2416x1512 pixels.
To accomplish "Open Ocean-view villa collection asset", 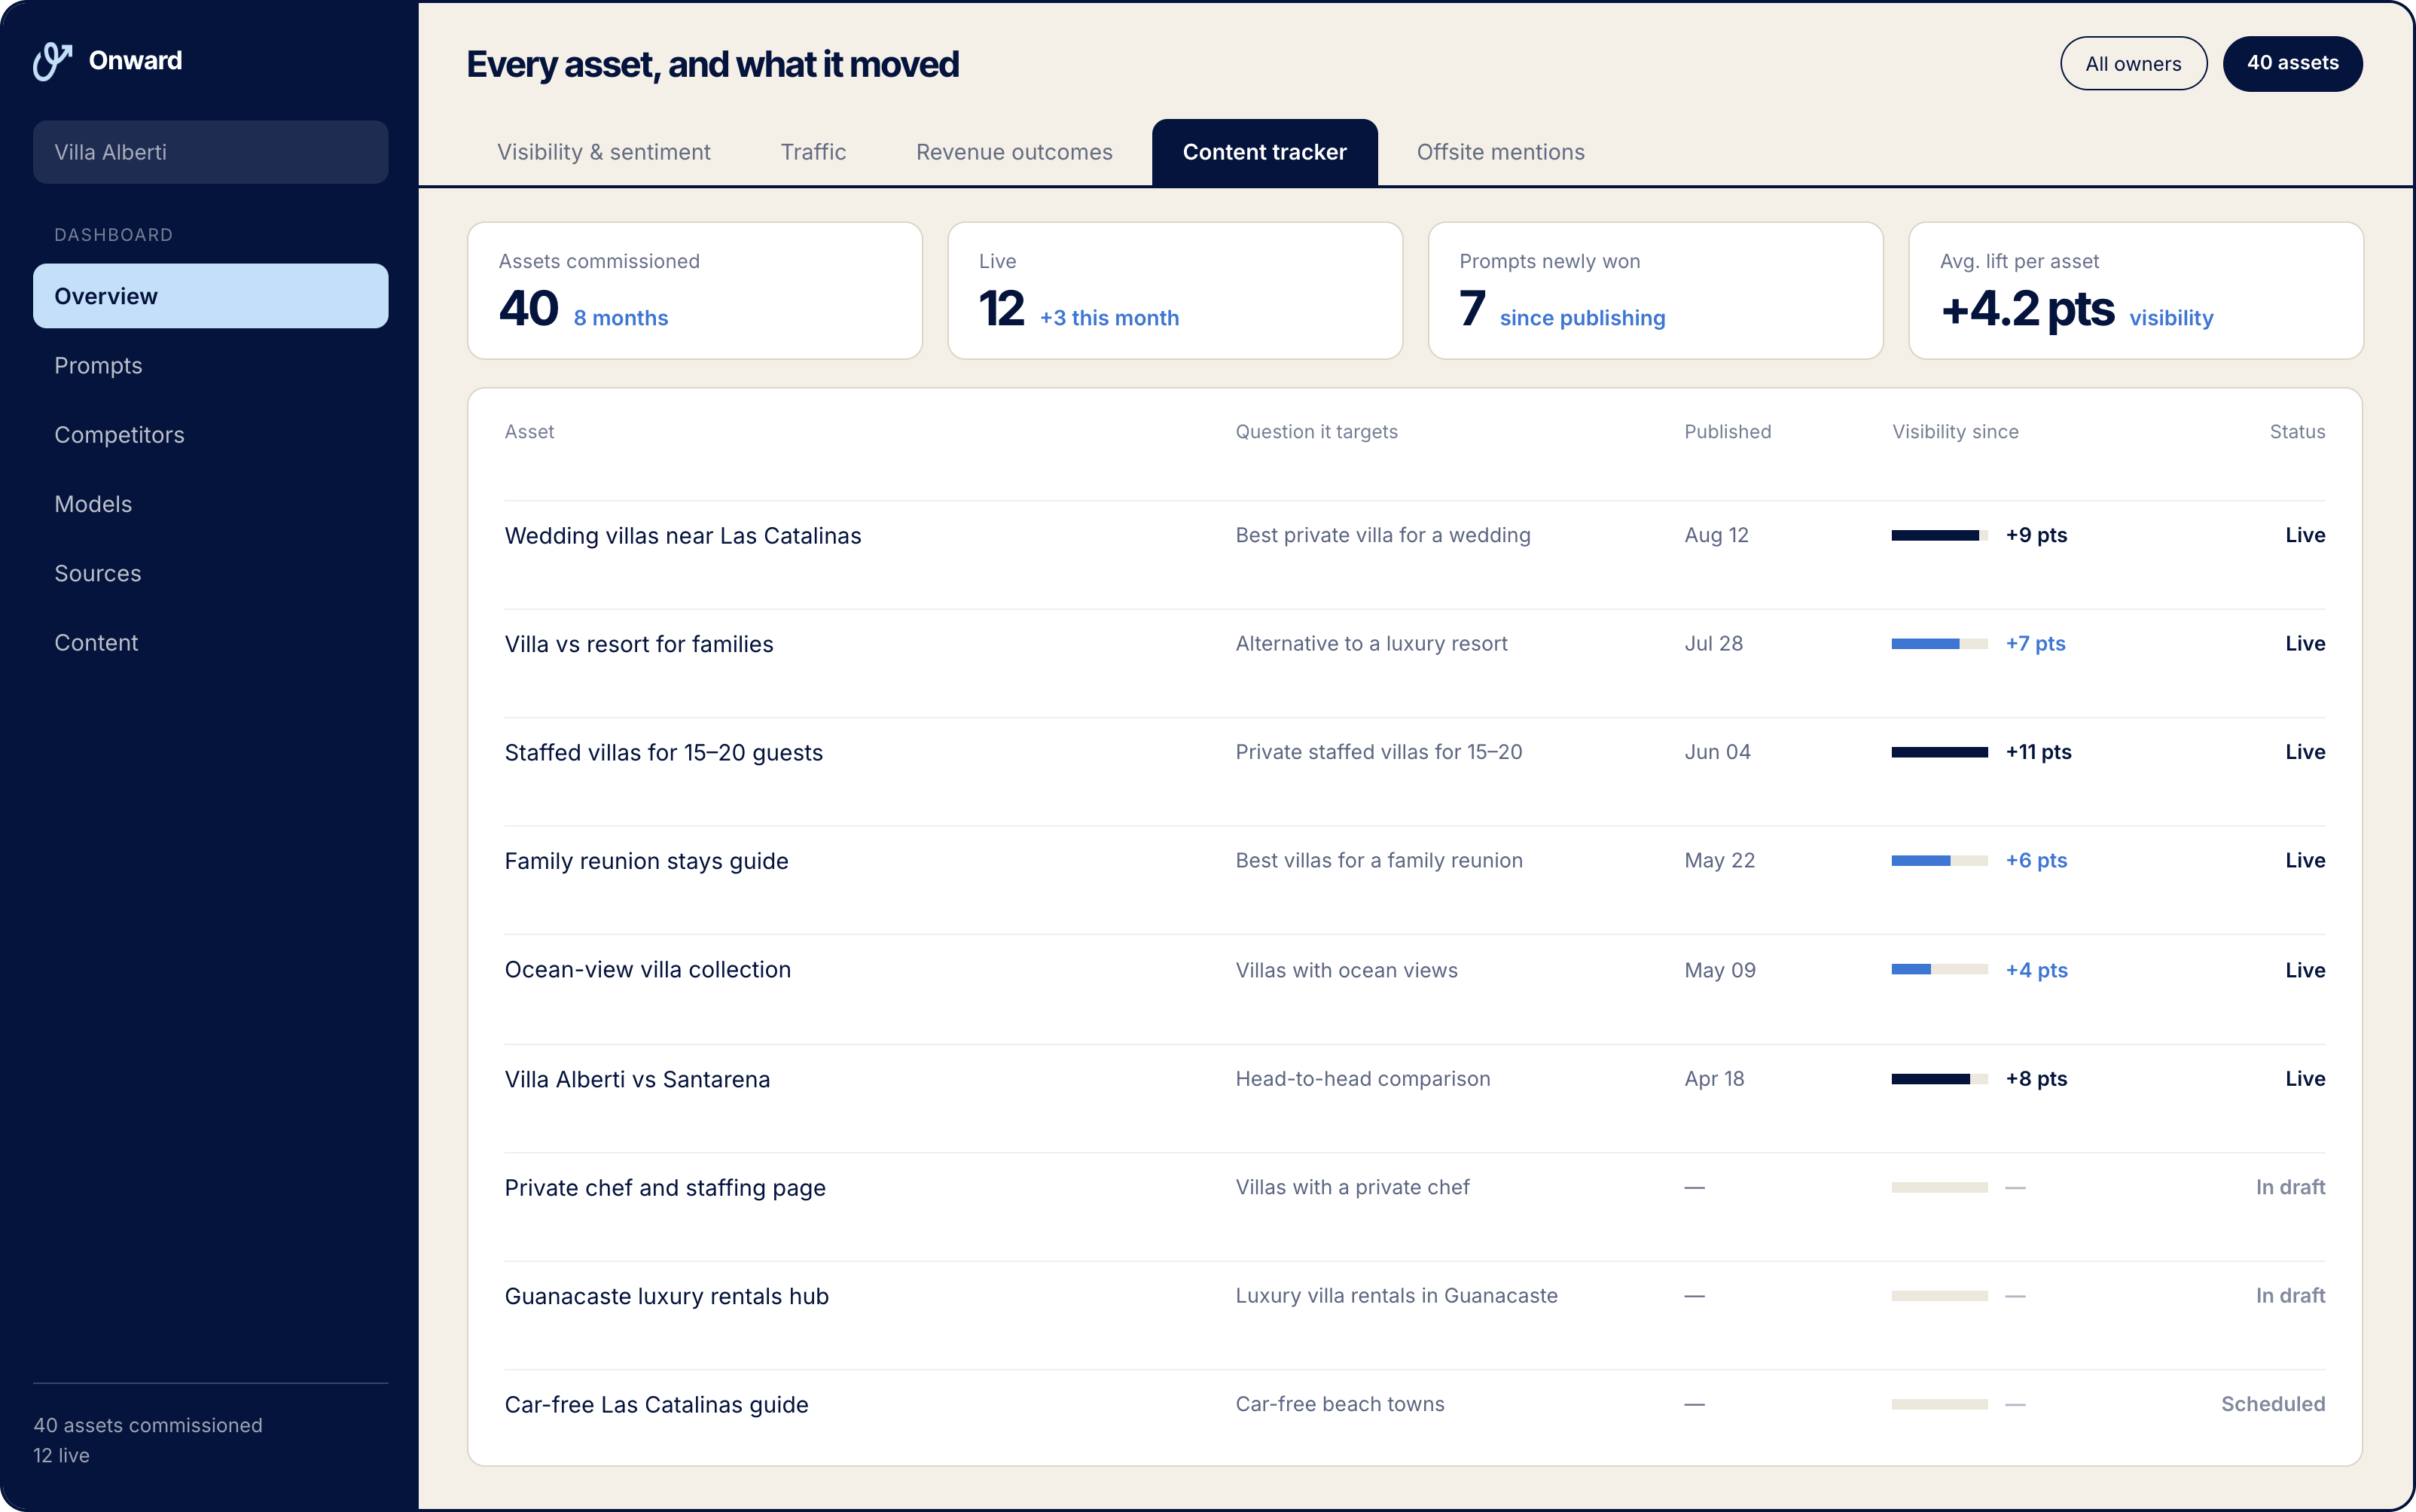I will [x=647, y=970].
